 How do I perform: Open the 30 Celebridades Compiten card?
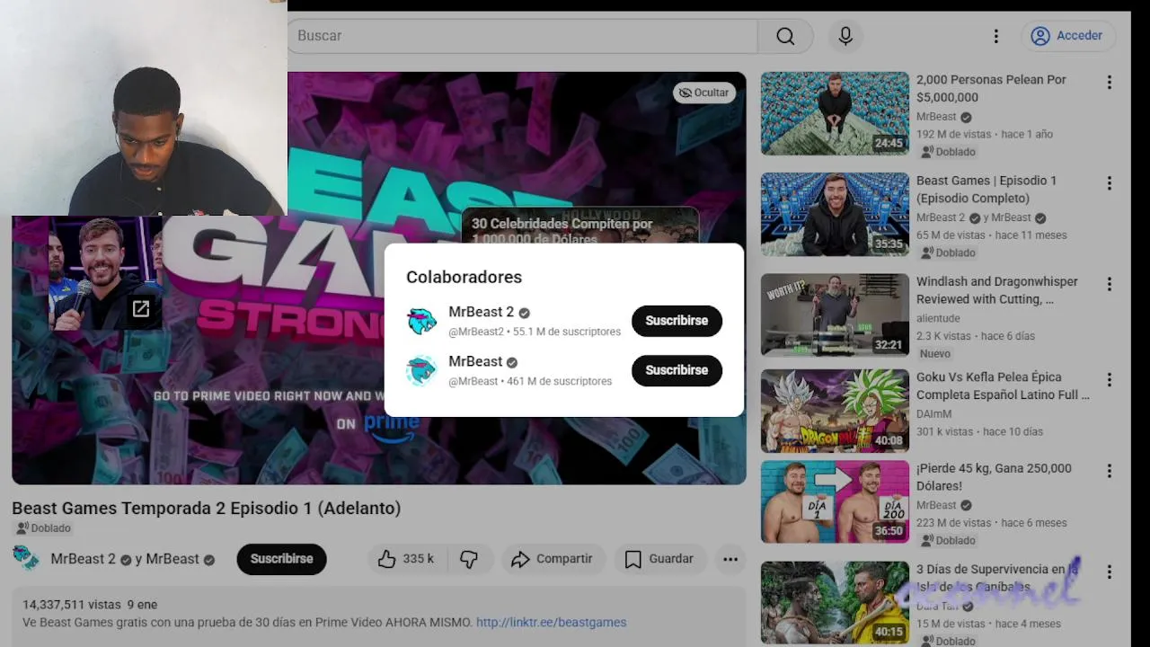pos(579,226)
